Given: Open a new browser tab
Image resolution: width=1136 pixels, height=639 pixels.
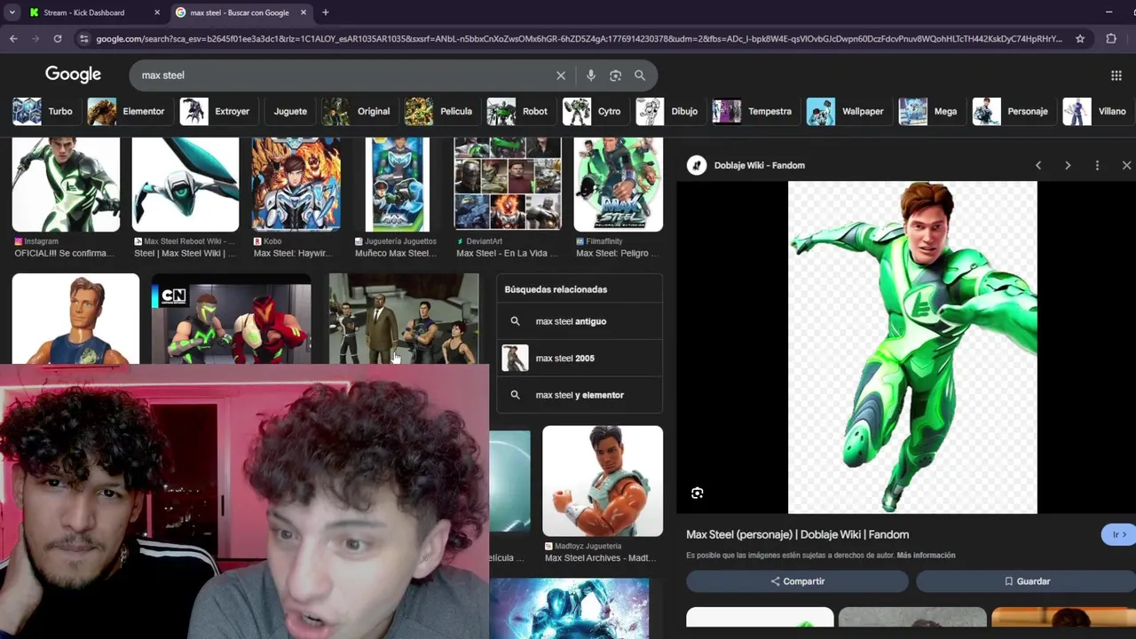Looking at the screenshot, I should coord(325,12).
